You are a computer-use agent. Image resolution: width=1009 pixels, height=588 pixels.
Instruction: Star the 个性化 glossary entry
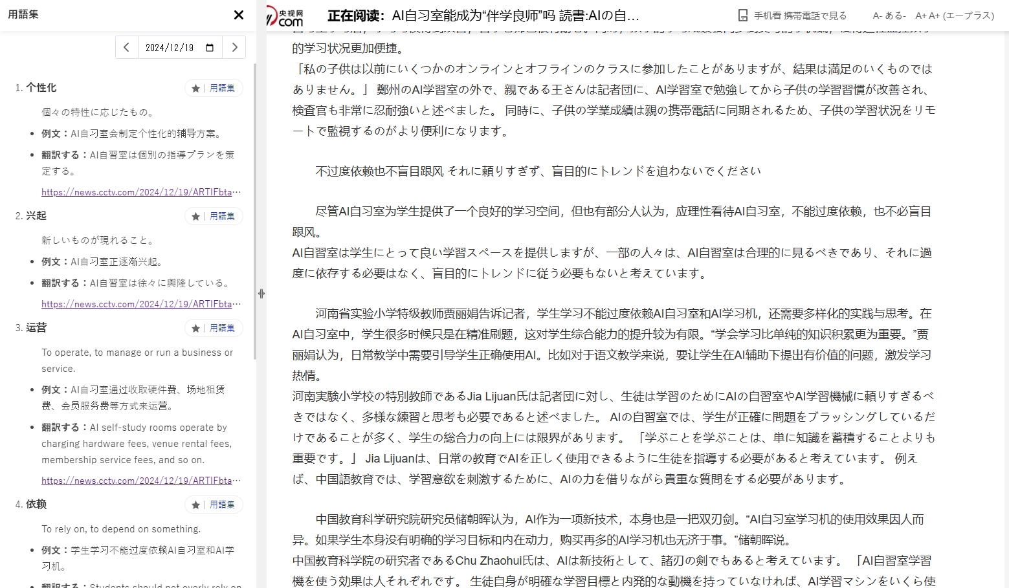click(195, 89)
